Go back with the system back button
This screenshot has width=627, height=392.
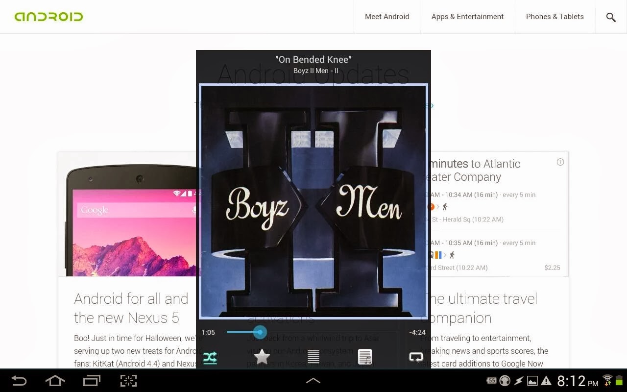tap(19, 381)
